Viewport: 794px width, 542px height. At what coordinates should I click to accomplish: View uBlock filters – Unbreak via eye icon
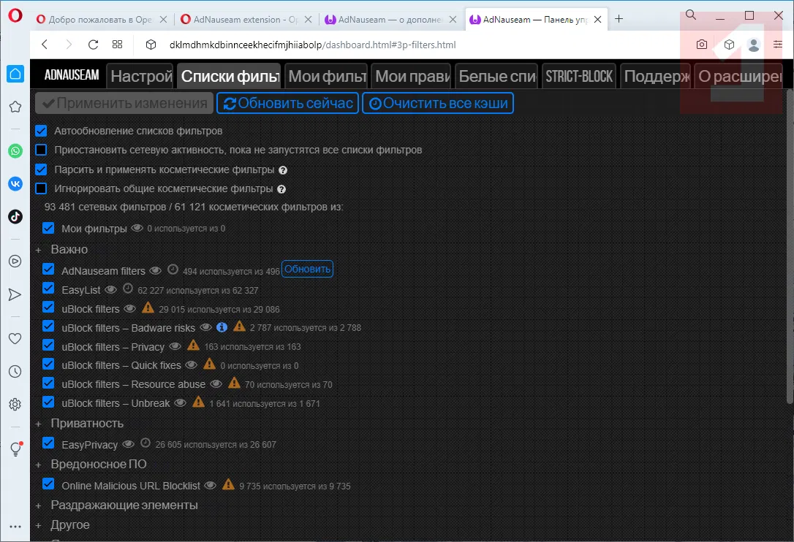[x=181, y=402]
